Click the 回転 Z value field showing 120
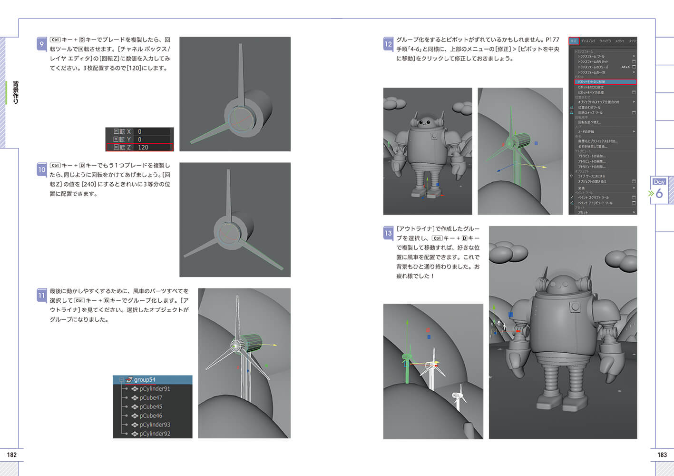674x476 pixels. tap(153, 148)
